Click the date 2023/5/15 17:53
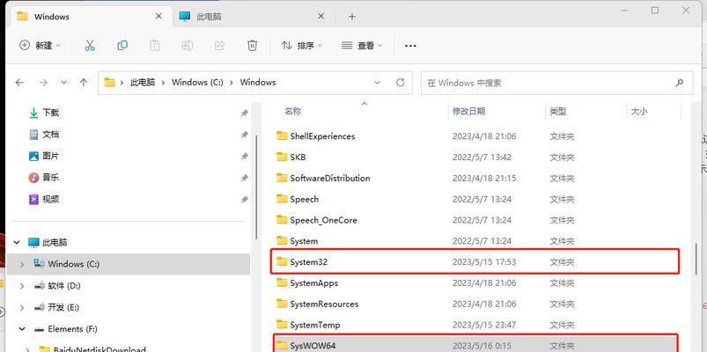707x352 pixels. click(484, 262)
